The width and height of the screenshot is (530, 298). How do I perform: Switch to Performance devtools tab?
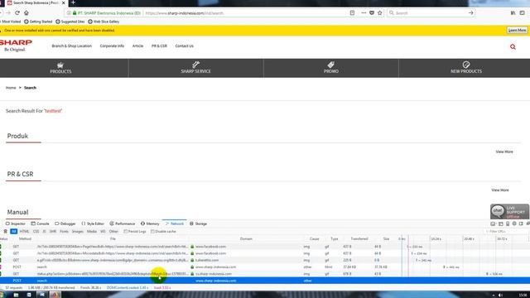tap(122, 223)
